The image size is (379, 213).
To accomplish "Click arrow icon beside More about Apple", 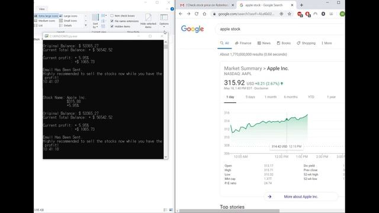I will (x=269, y=196).
